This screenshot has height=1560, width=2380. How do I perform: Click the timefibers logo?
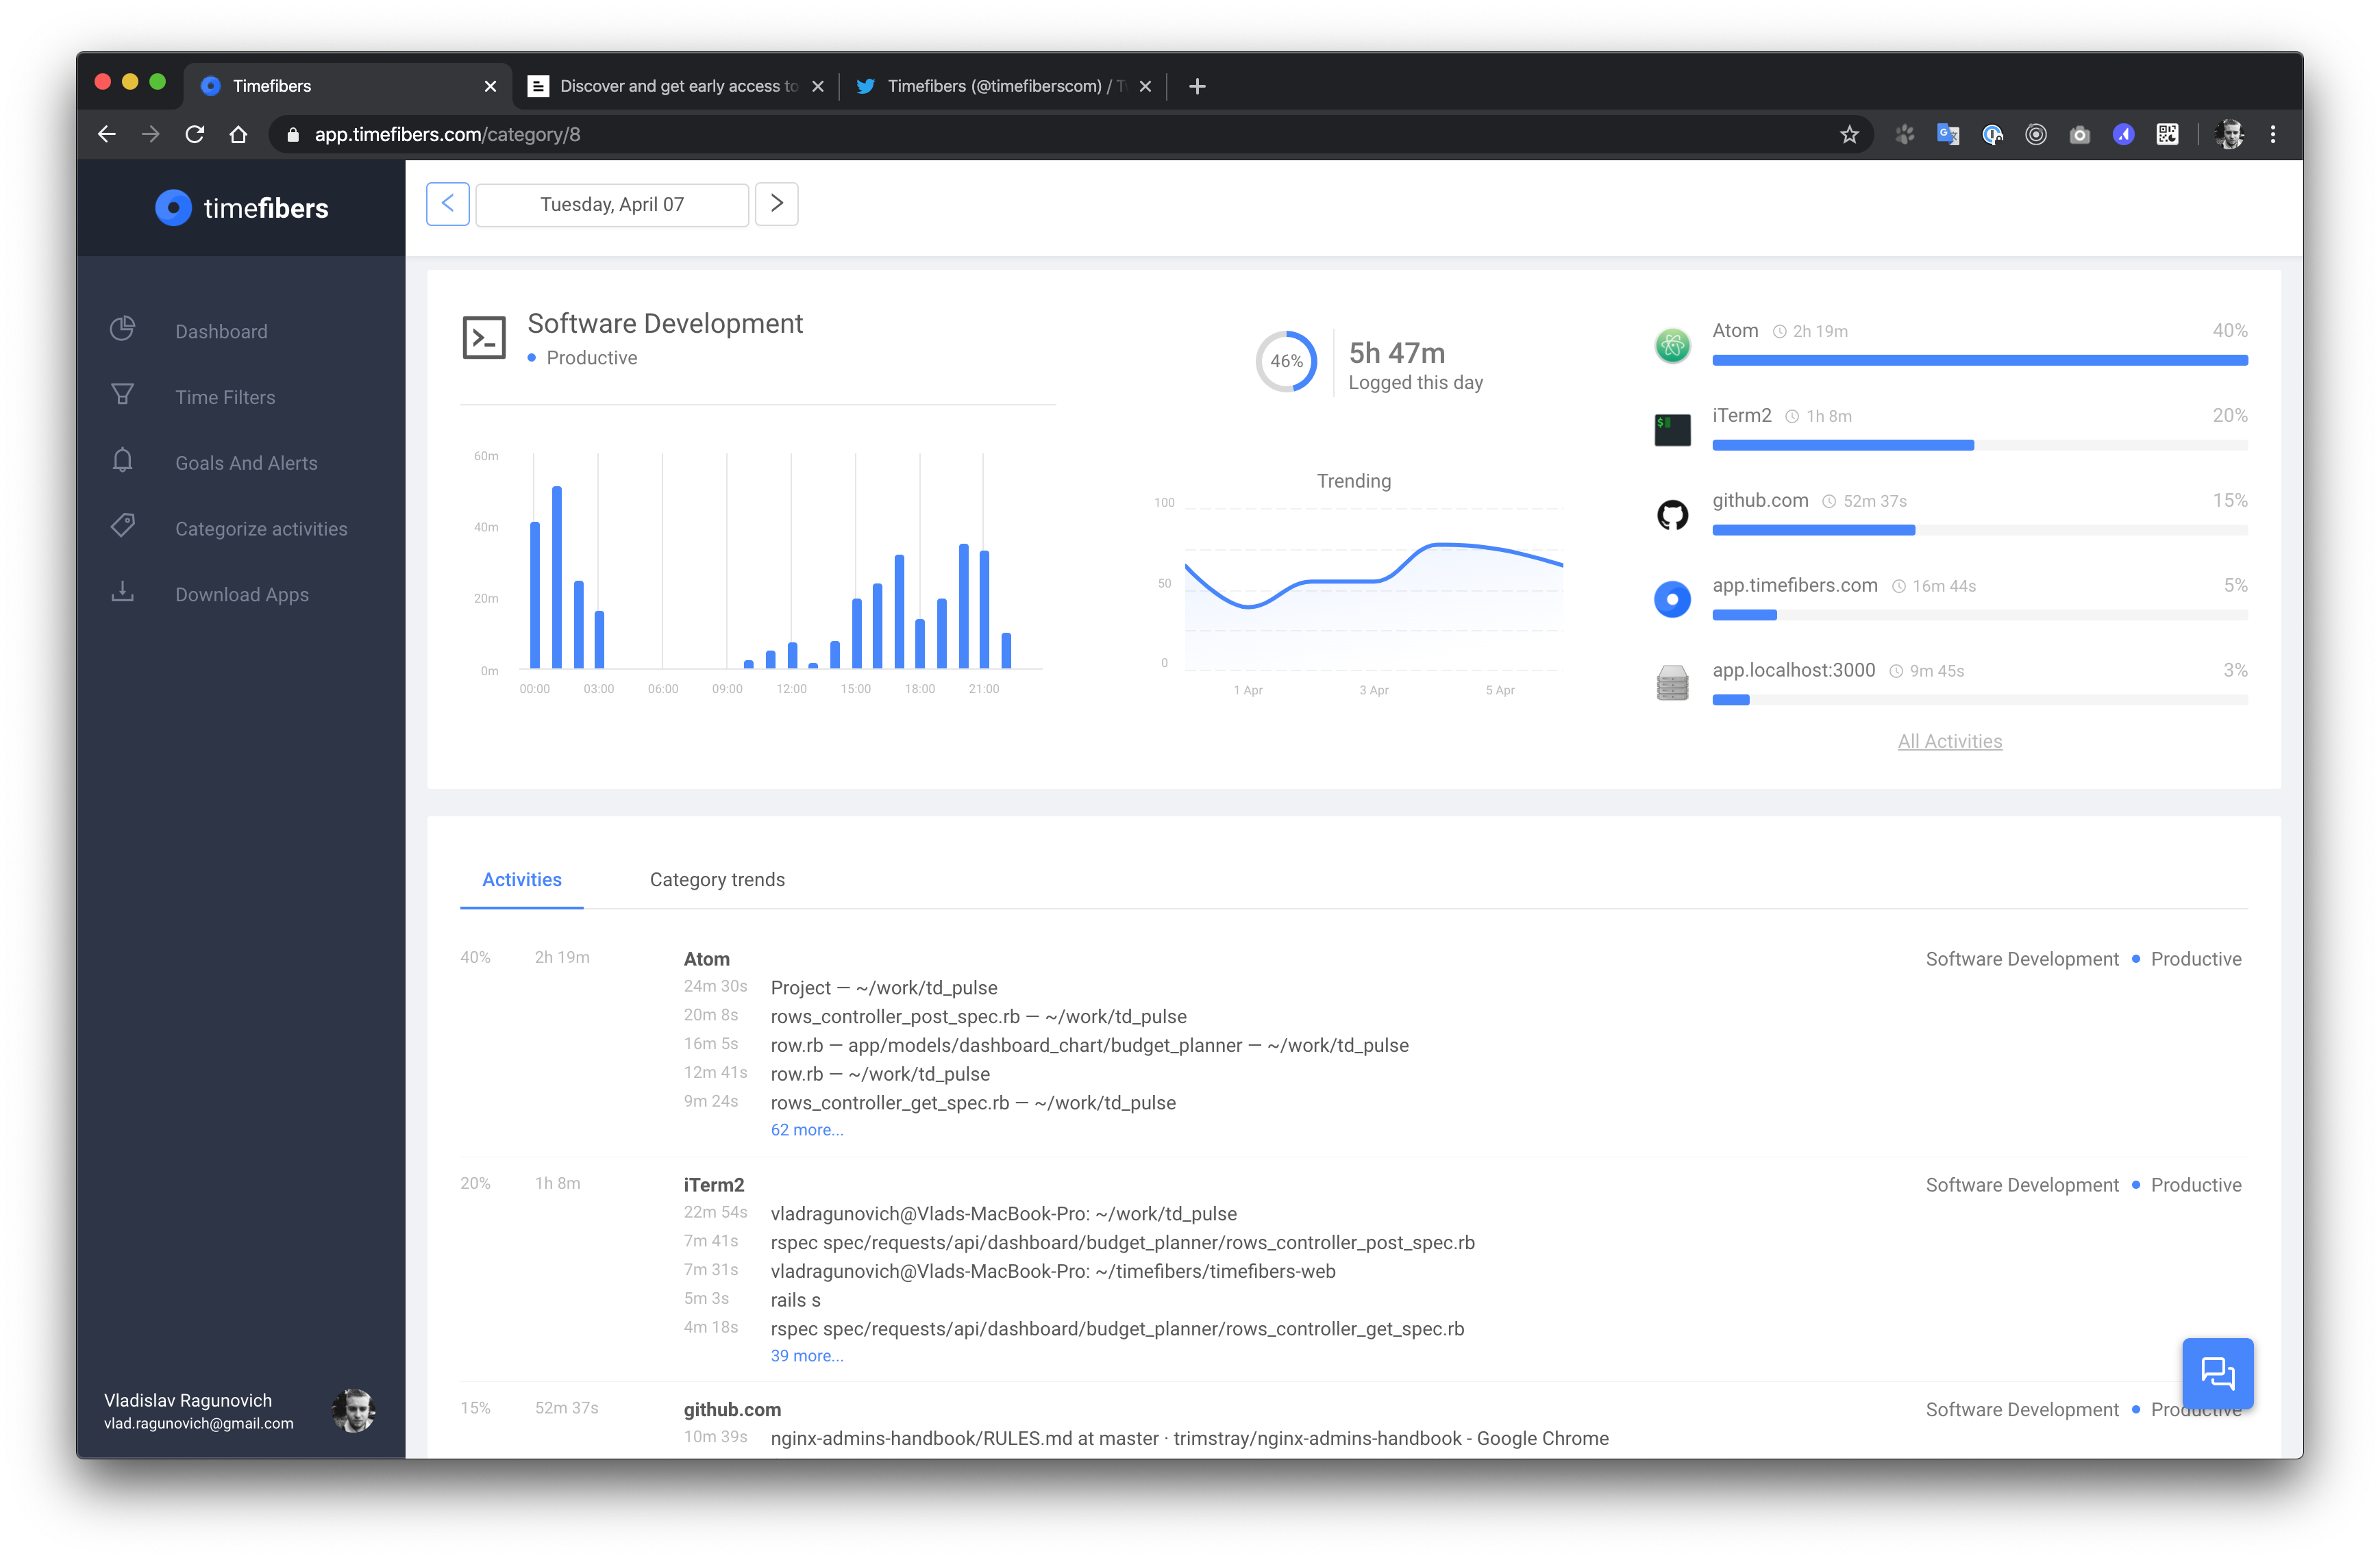[242, 208]
